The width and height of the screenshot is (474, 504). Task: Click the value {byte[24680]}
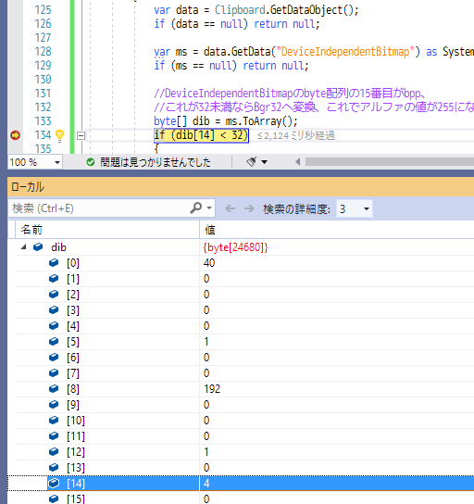click(x=235, y=247)
